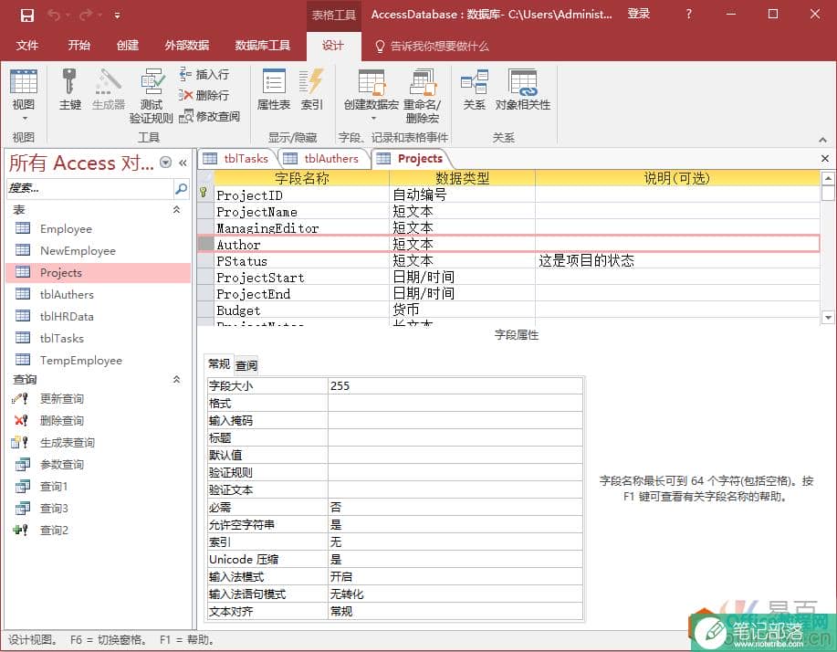Viewport: 837px width, 652px height.
Task: Click the 告诉我你想要做什么 search box
Action: pos(433,46)
